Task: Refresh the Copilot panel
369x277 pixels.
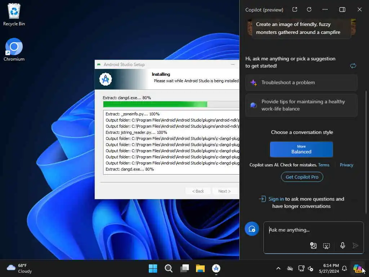Action: click(x=309, y=9)
